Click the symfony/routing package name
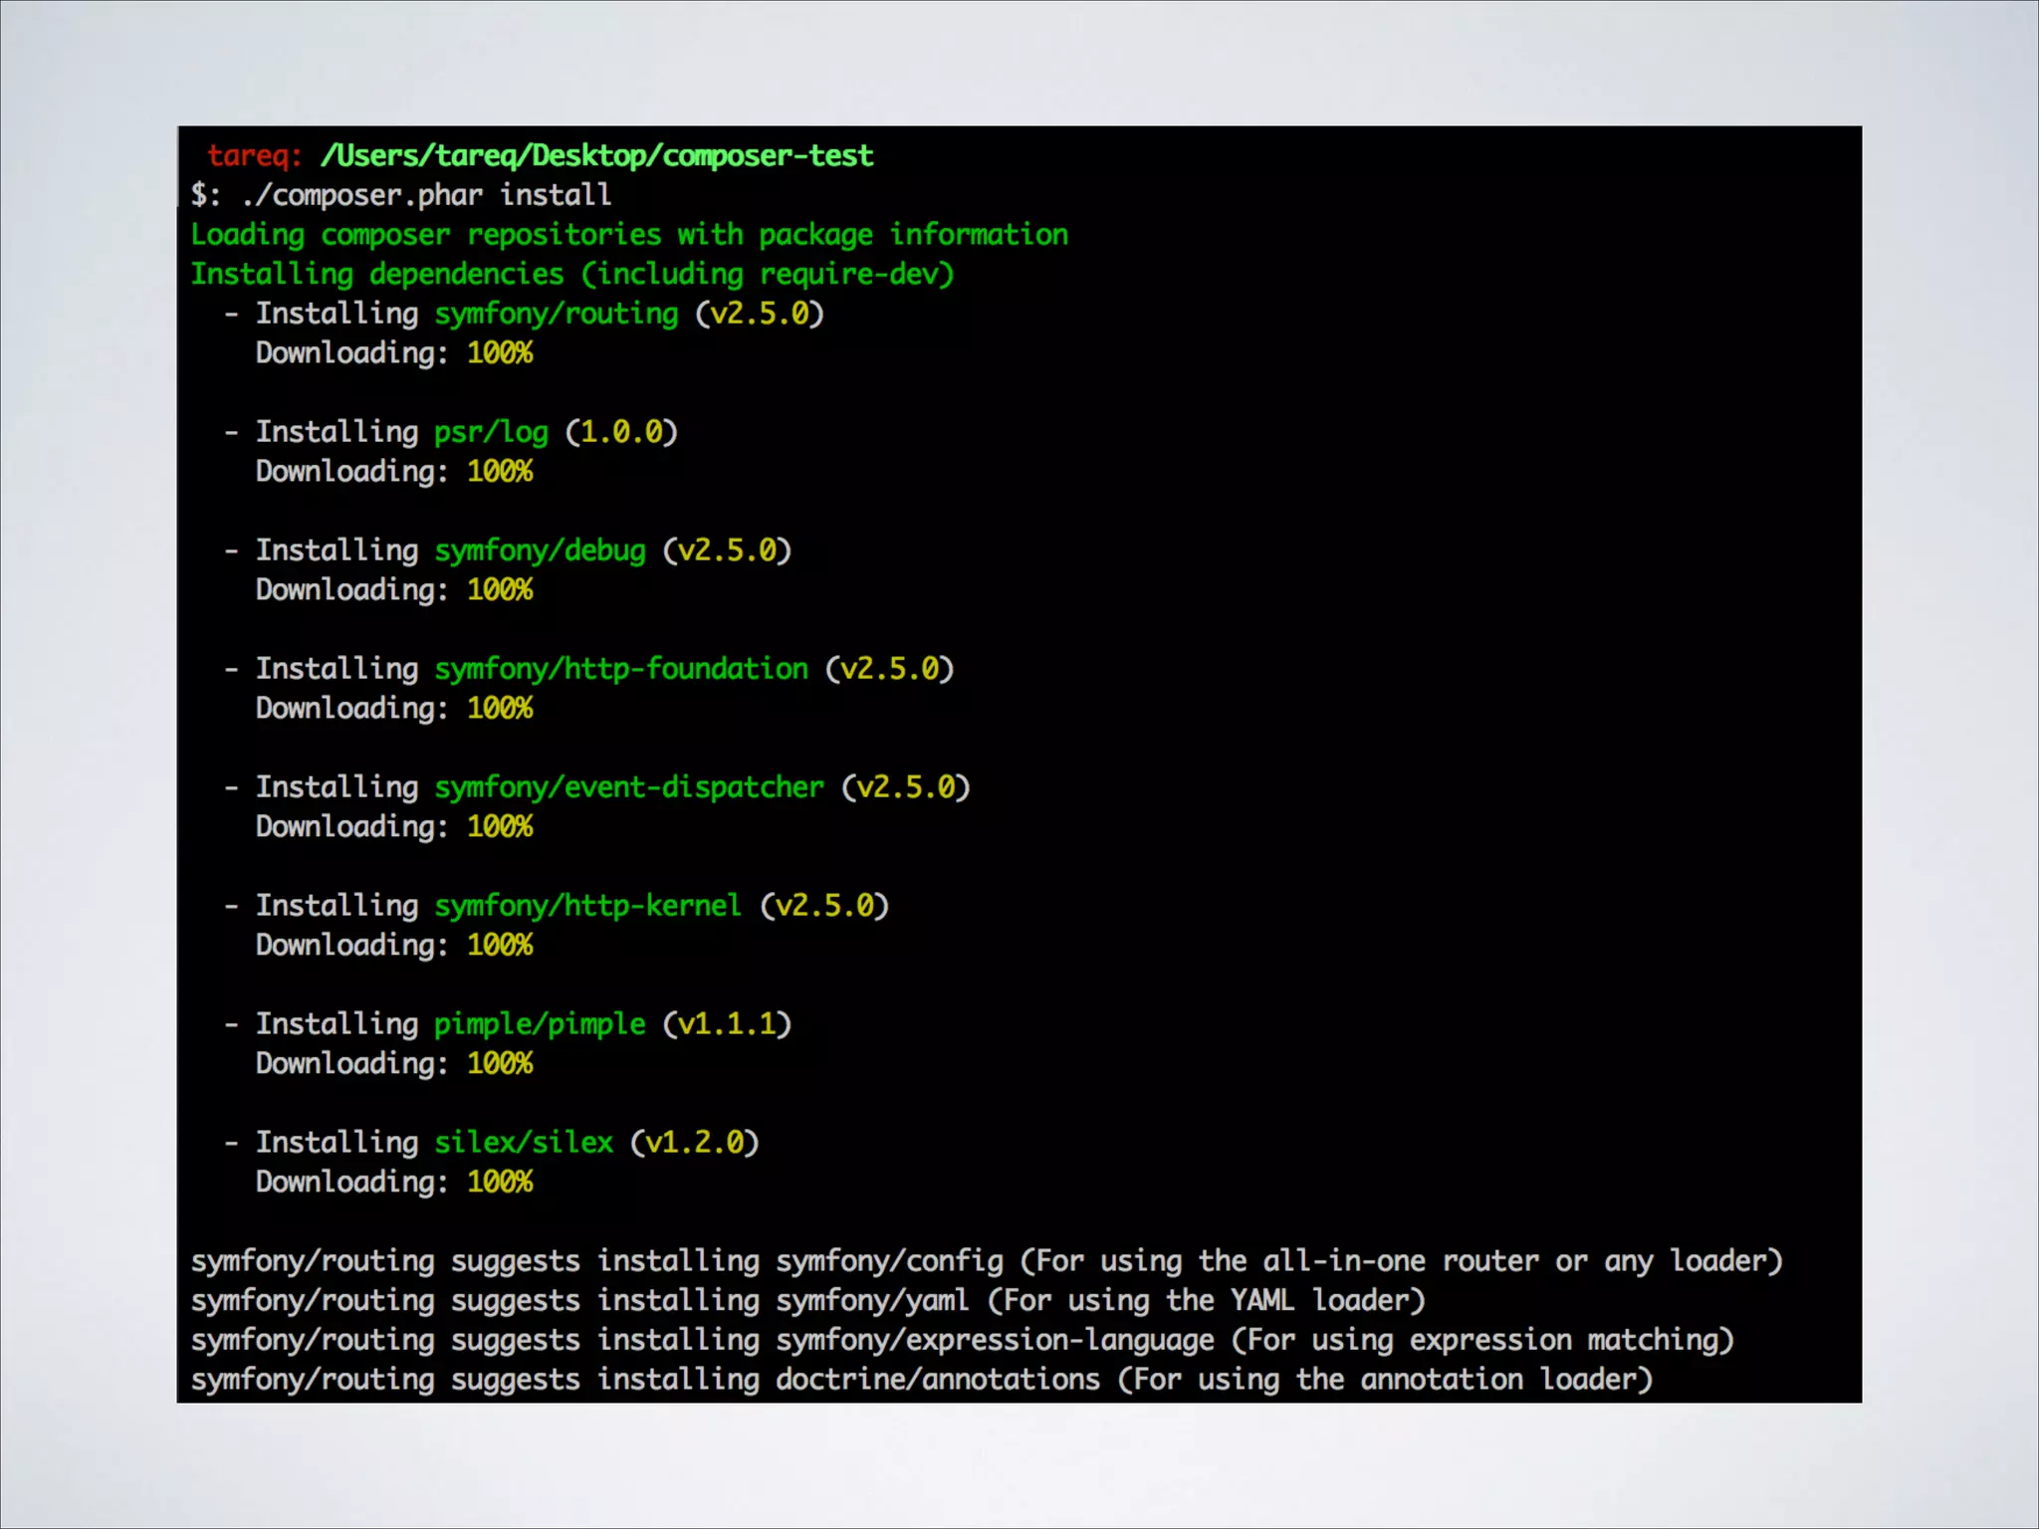Screen dimensions: 2039x1529 pos(556,315)
